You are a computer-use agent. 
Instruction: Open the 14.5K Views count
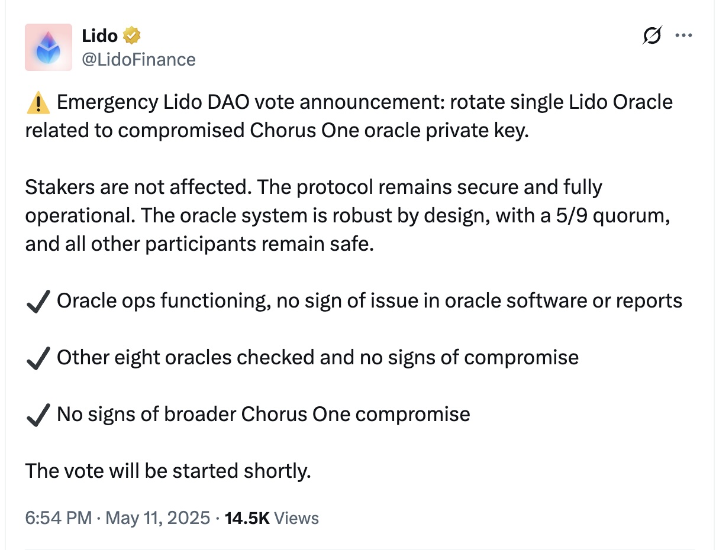click(272, 518)
